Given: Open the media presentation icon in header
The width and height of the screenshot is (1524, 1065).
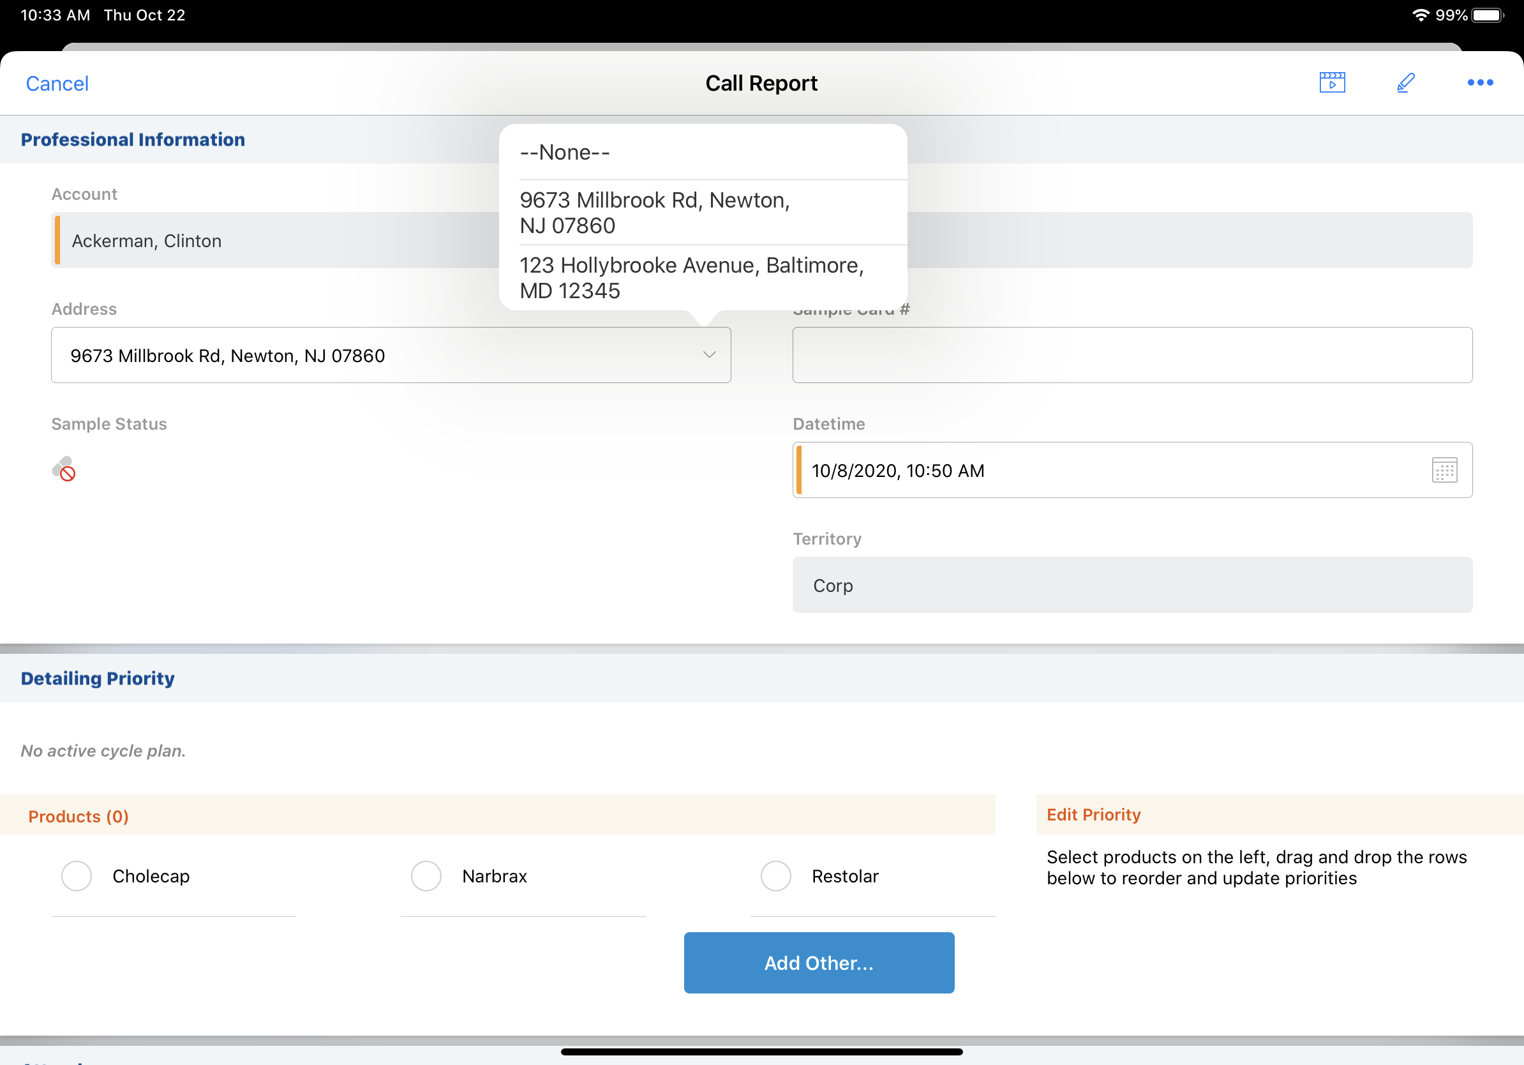Looking at the screenshot, I should pyautogui.click(x=1331, y=82).
